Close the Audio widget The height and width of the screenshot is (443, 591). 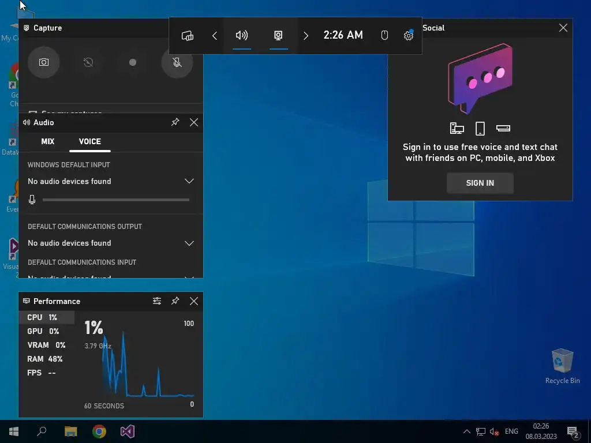(194, 122)
